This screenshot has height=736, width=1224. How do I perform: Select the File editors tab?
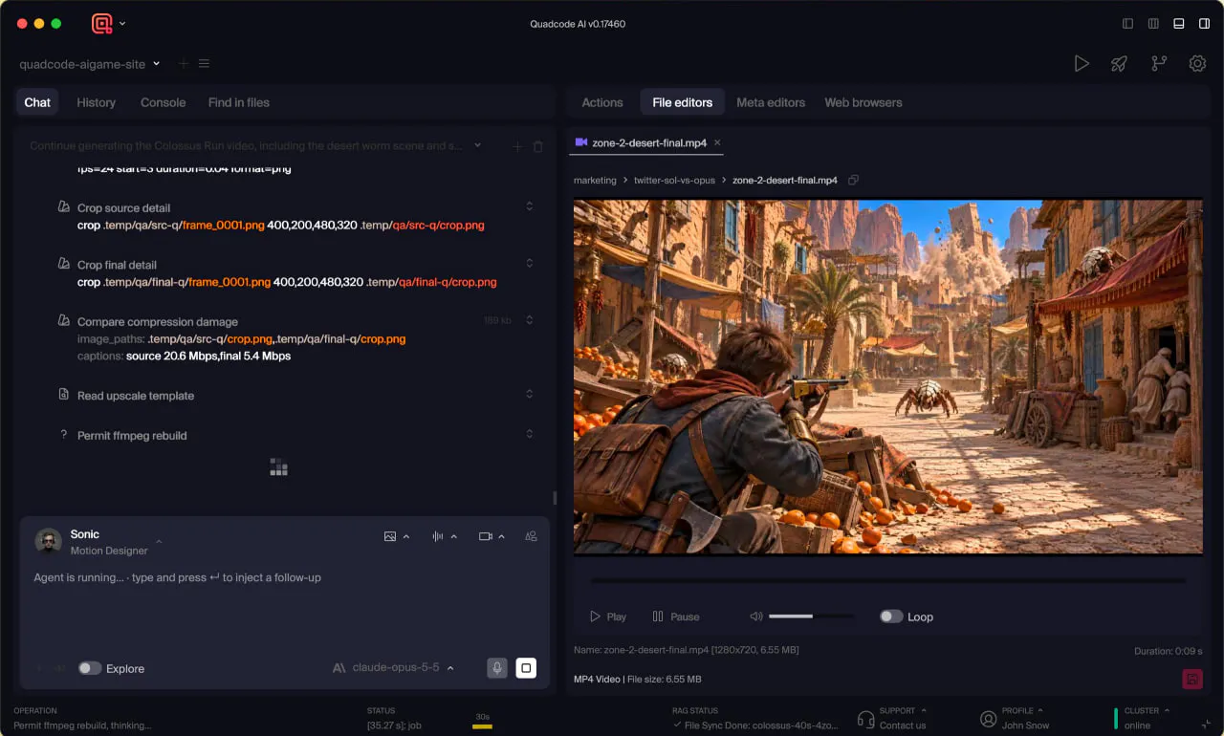(683, 102)
